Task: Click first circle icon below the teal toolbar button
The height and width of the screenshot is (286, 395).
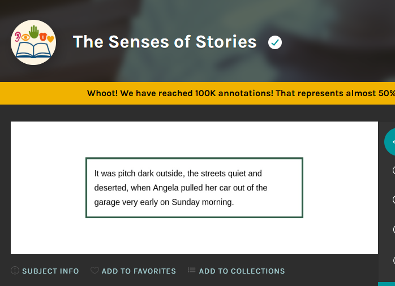Action: point(393,171)
